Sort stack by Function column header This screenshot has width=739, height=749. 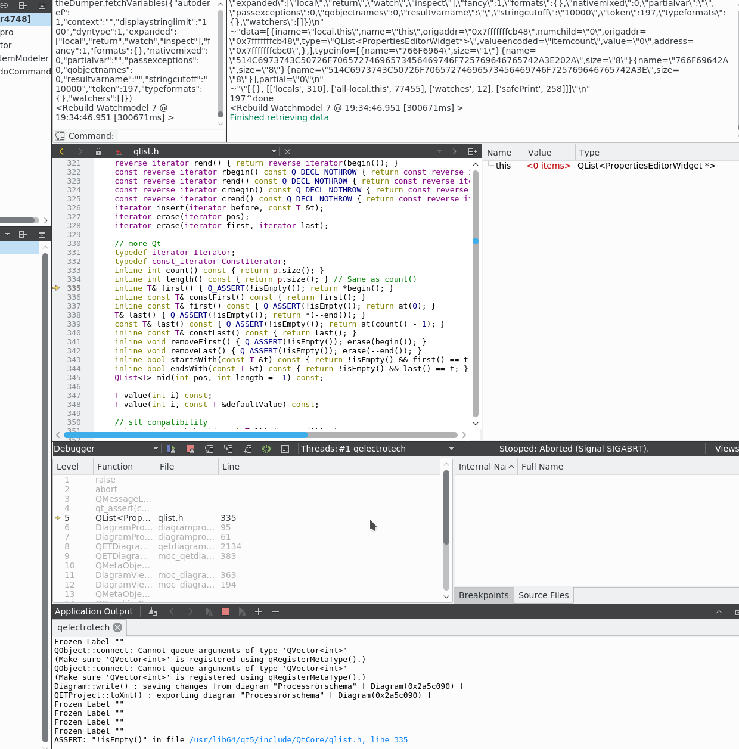point(125,467)
